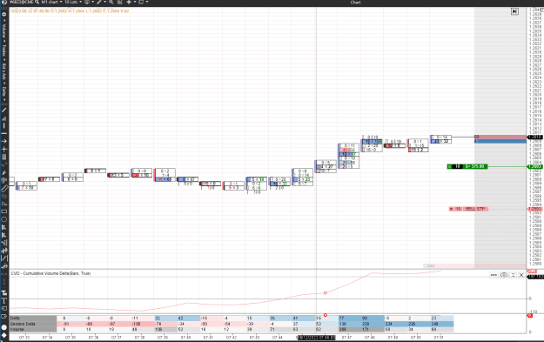Click the Delta row label in bottom table

33,318
